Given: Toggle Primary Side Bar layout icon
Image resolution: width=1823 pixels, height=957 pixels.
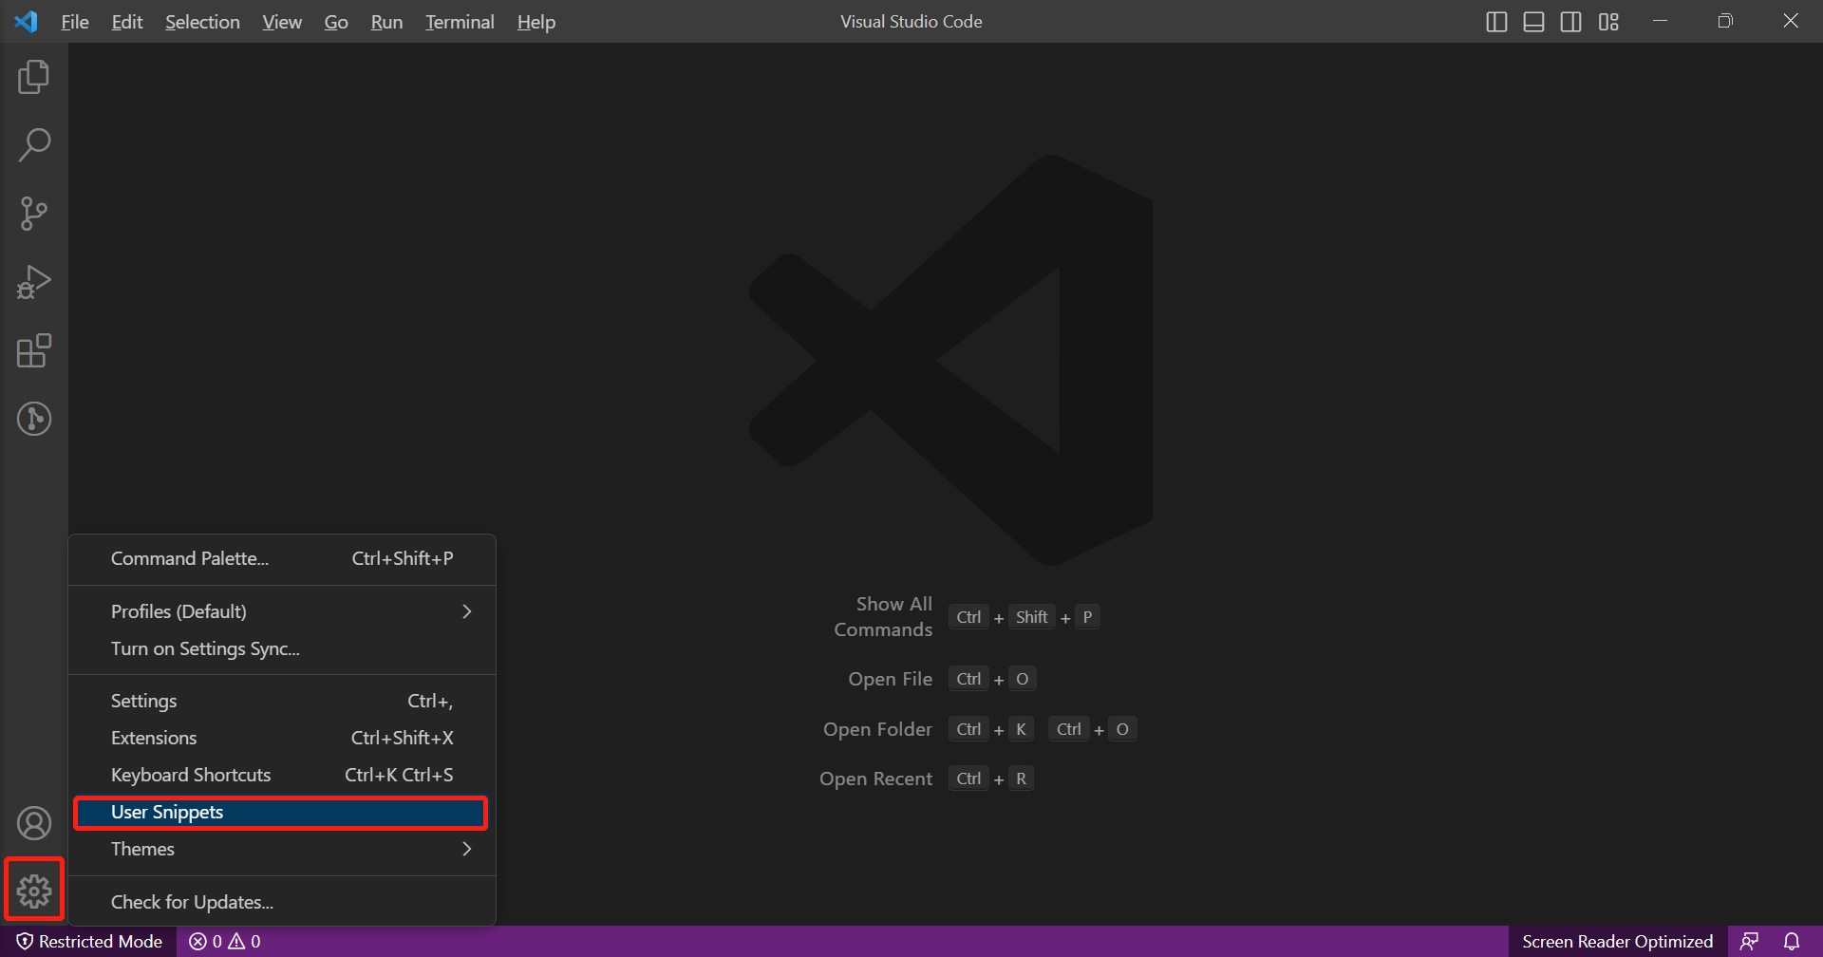Looking at the screenshot, I should [1496, 21].
